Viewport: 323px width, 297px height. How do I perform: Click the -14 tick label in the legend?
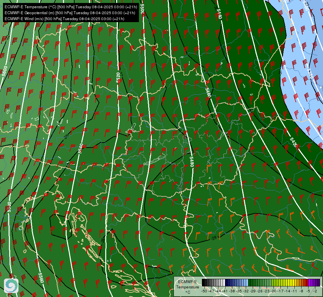pyautogui.click(x=287, y=291)
